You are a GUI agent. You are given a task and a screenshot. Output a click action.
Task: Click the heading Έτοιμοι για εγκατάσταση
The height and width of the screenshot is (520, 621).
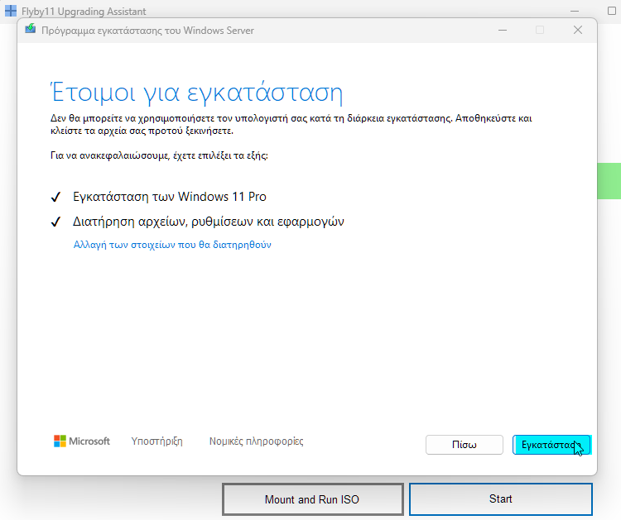[196, 93]
